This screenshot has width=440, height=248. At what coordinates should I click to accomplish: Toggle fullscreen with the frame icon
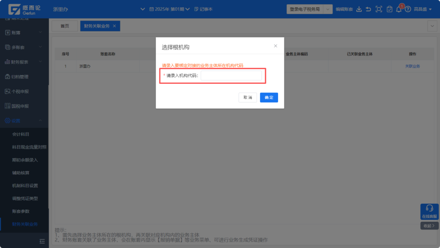click(379, 9)
